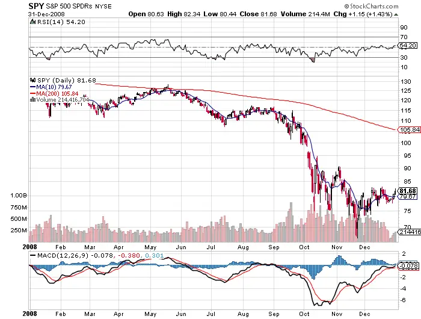Click the SPY ticker symbol title
421x319 pixels.
click(36, 6)
